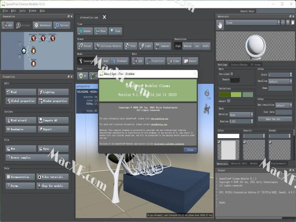This screenshot has height=222, width=296.
Task: Open the Collision Objects toolbar button
Action: point(108,46)
